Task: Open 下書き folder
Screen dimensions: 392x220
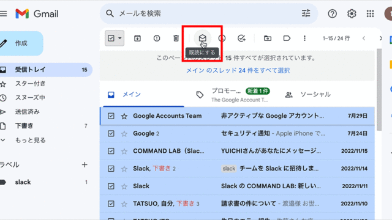Action: coord(24,126)
